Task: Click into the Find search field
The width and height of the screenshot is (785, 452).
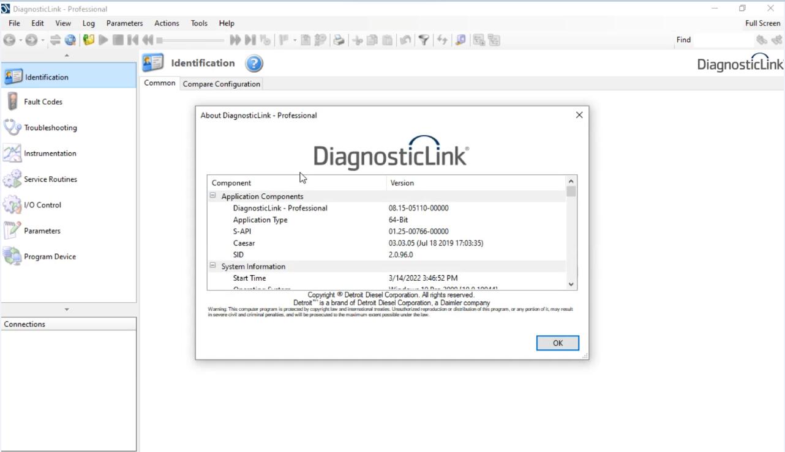Action: click(x=723, y=40)
